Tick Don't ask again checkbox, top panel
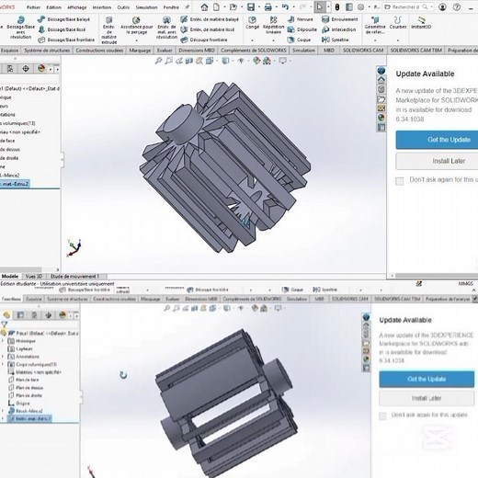 (x=399, y=181)
